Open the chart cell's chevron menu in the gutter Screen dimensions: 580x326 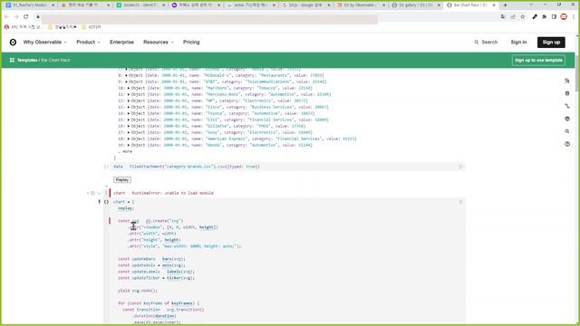99,193
